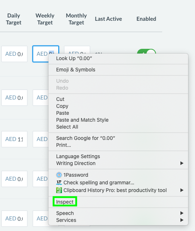Open Language Settings menu entry
This screenshot has width=195, height=231.
tap(78, 156)
